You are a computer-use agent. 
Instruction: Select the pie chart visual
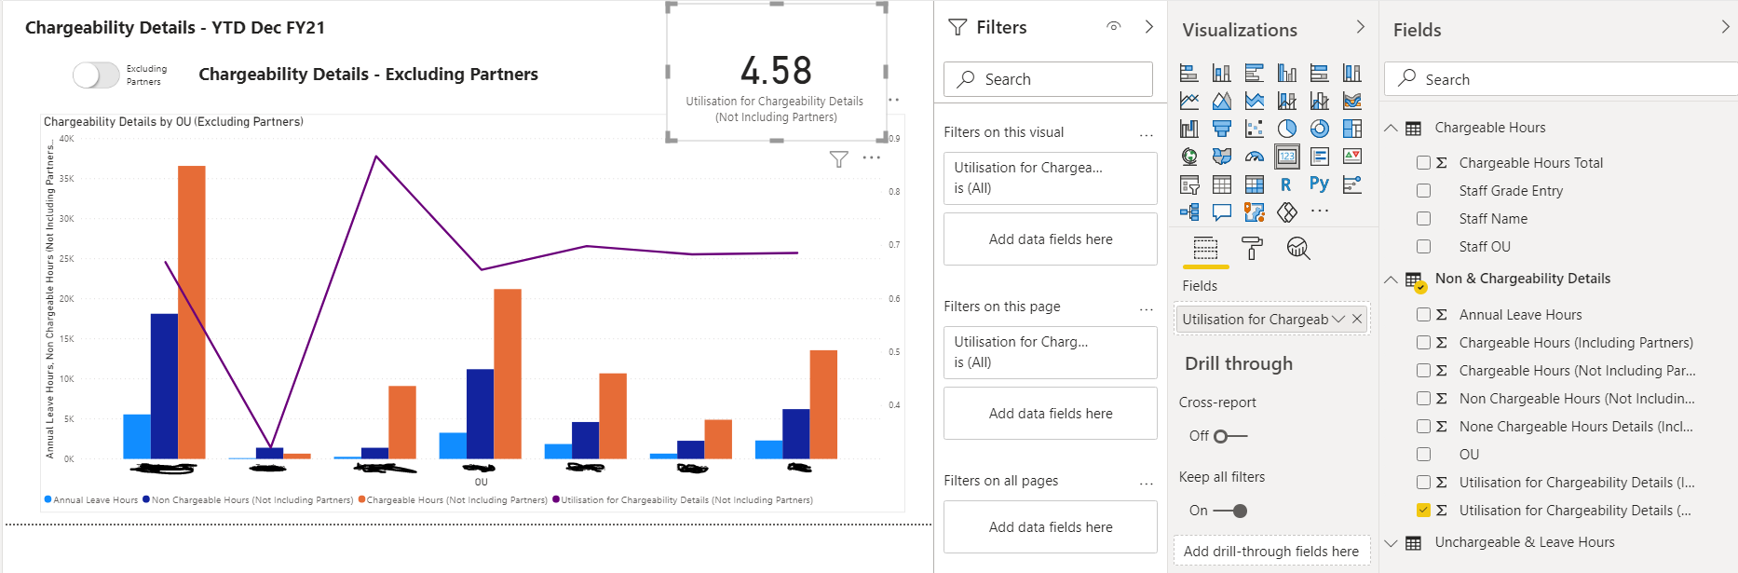[1287, 129]
